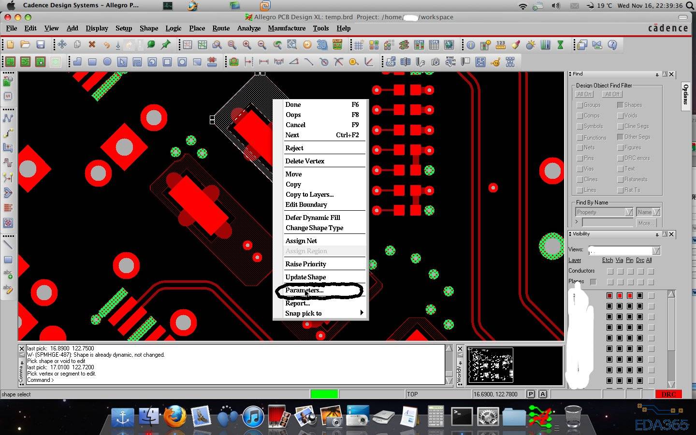Click the red Delete X icon
The width and height of the screenshot is (696, 435).
click(92, 45)
